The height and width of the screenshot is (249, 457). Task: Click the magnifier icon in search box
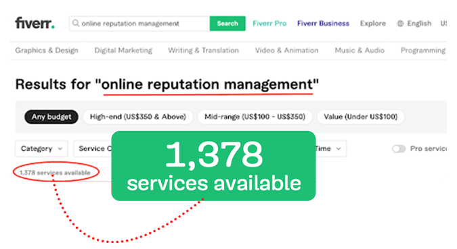[x=76, y=23]
